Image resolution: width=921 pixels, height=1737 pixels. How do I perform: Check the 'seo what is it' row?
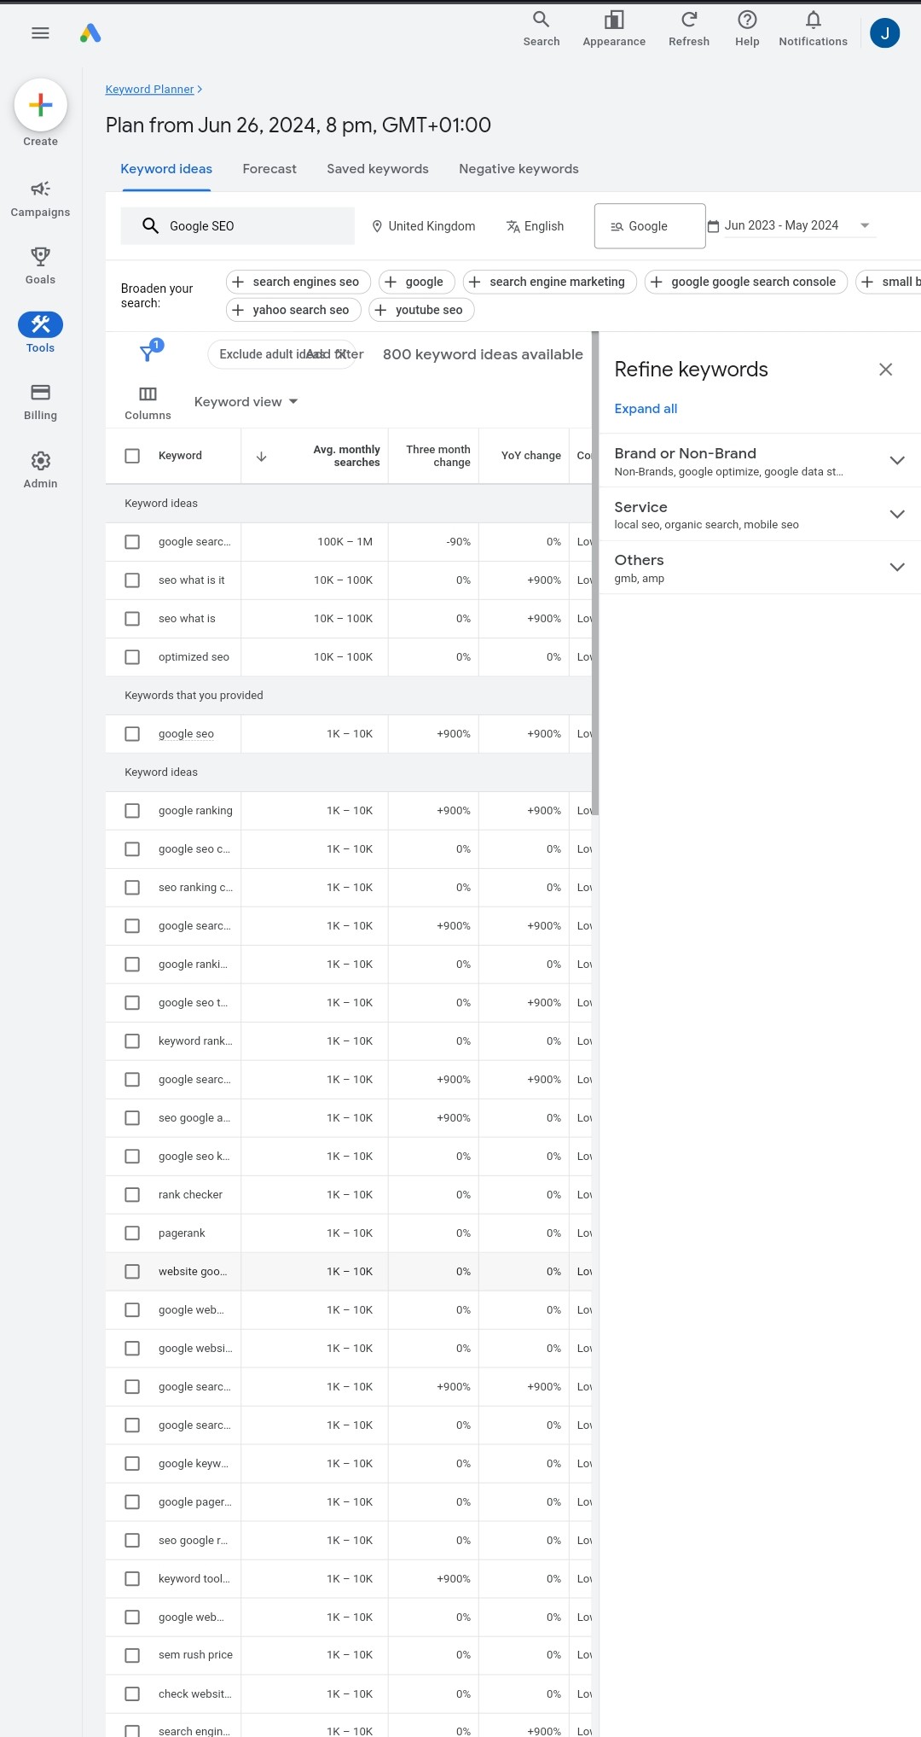click(132, 580)
